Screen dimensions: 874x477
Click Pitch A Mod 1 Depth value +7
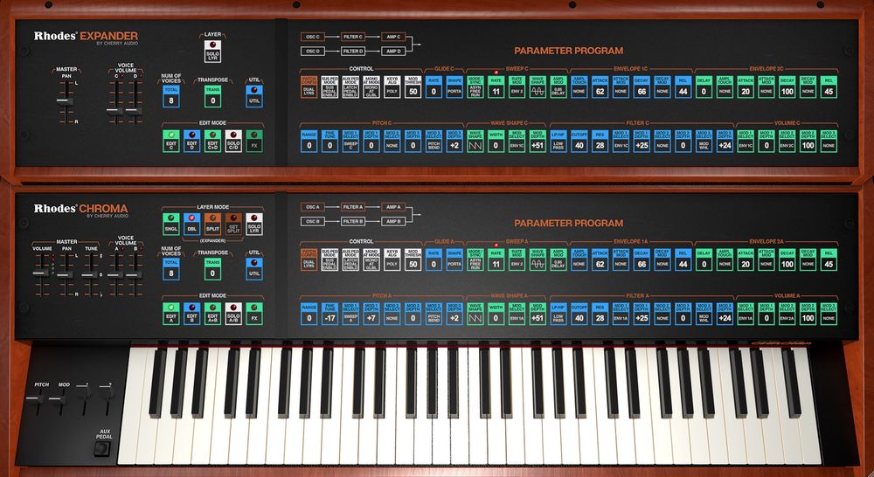(371, 313)
